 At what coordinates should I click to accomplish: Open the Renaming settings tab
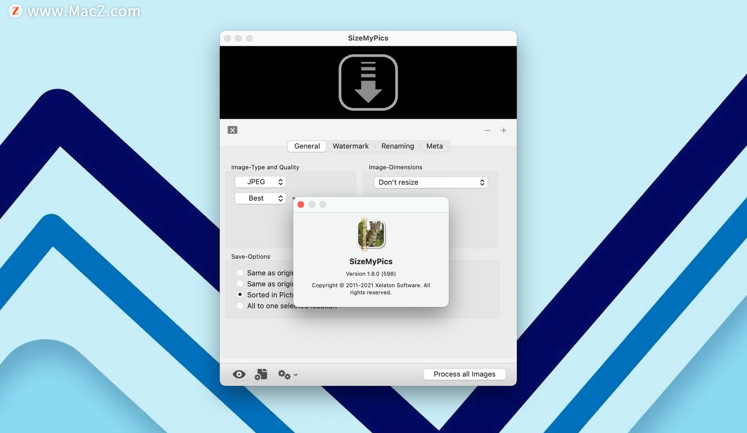click(x=398, y=146)
